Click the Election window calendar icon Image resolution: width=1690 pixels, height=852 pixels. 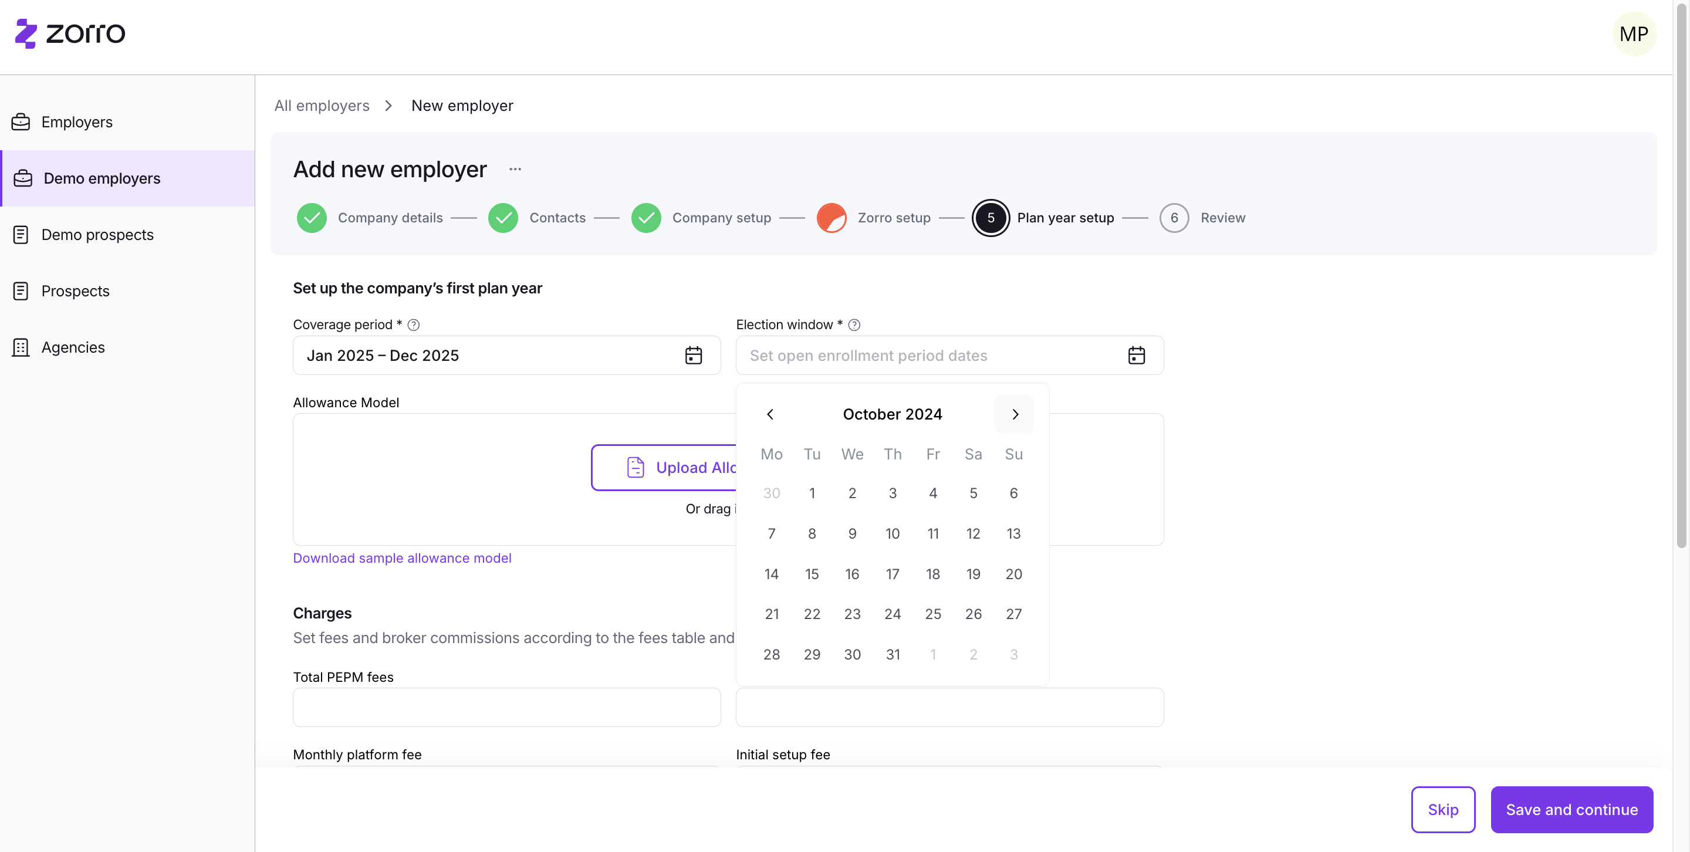point(1136,356)
